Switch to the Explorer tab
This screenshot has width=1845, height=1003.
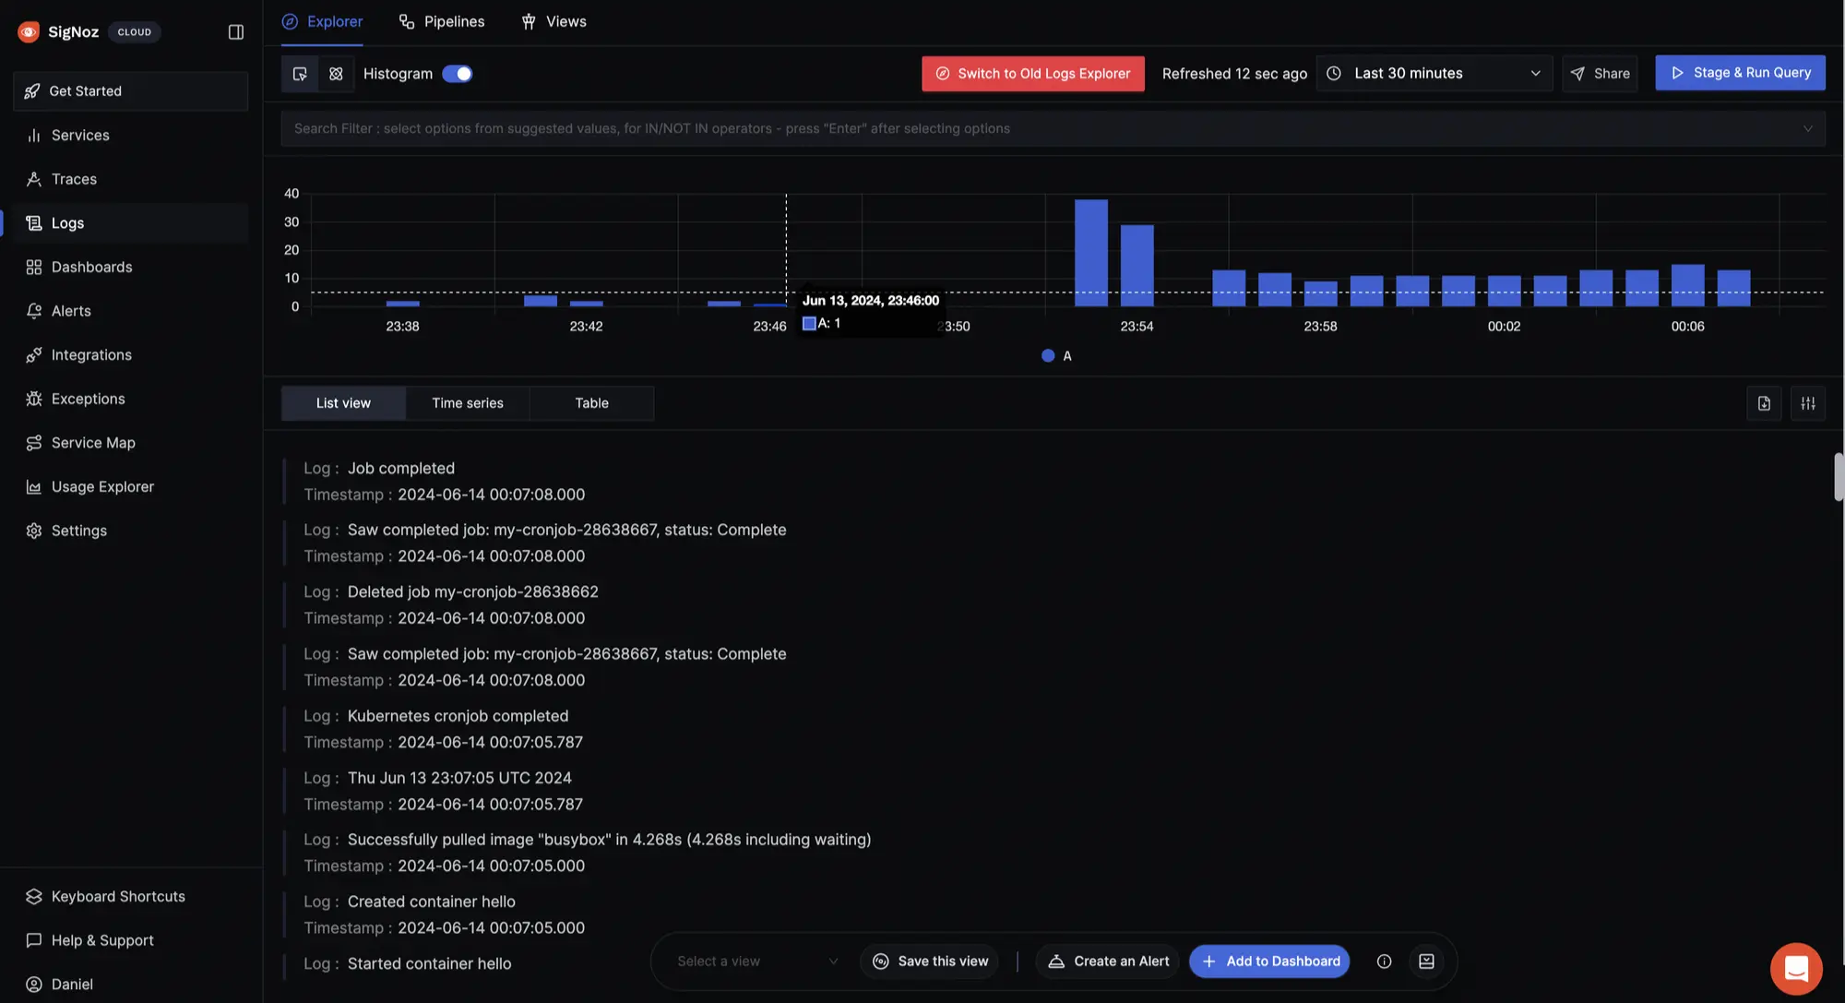pos(322,22)
